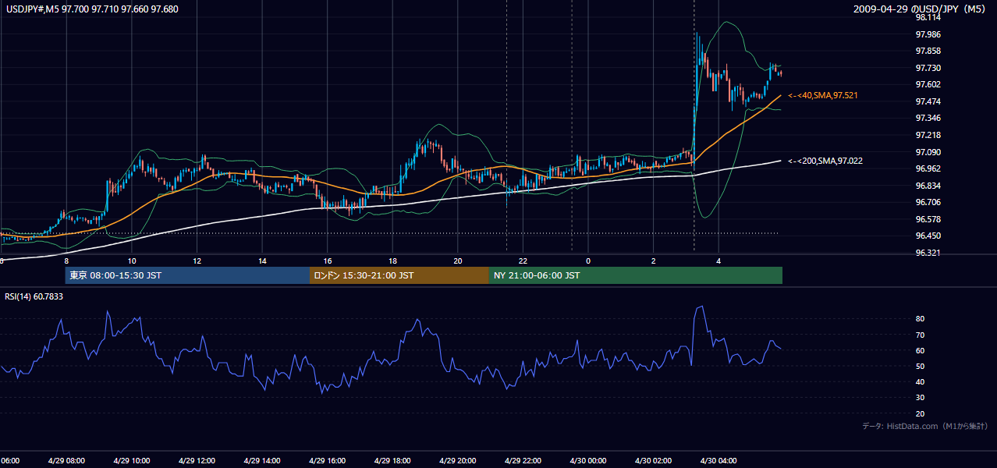Click the 96.706 price axis label
This screenshot has height=468, width=997.
[x=928, y=202]
